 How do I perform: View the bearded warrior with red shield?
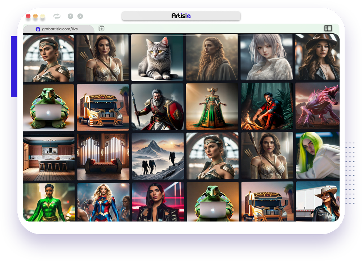pyautogui.click(x=157, y=107)
